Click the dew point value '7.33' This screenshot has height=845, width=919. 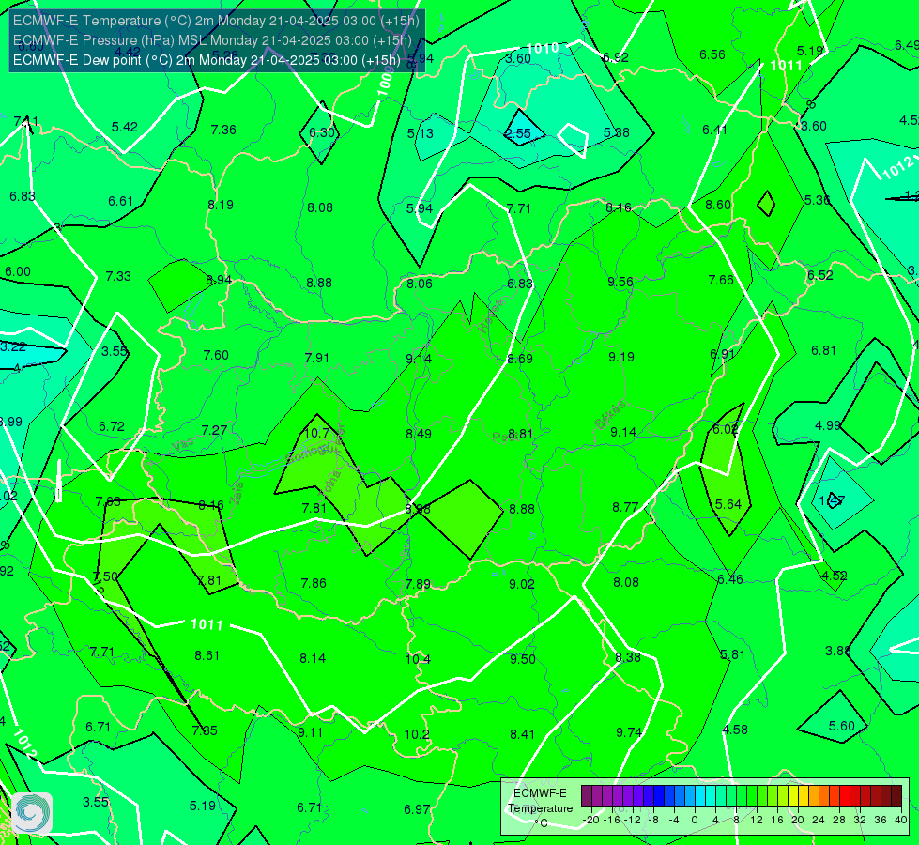click(118, 276)
